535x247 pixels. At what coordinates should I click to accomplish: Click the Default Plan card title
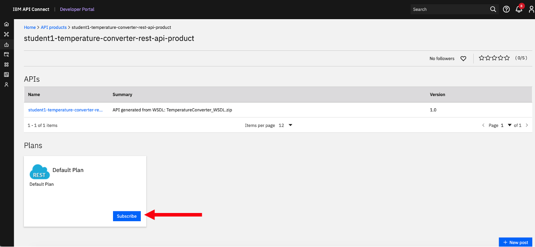[68, 170]
